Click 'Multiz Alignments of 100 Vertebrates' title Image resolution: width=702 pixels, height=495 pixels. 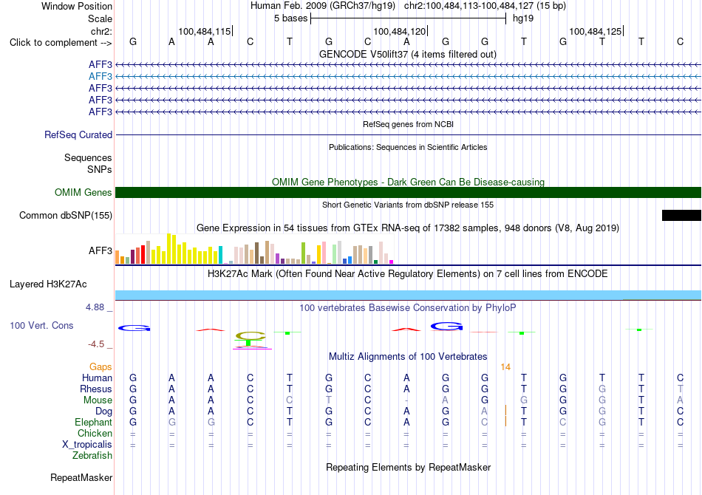408,356
